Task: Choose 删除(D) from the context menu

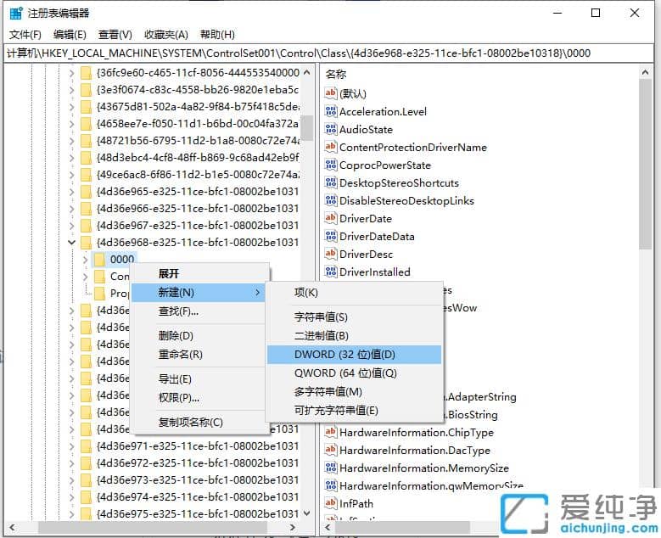Action: point(176,335)
